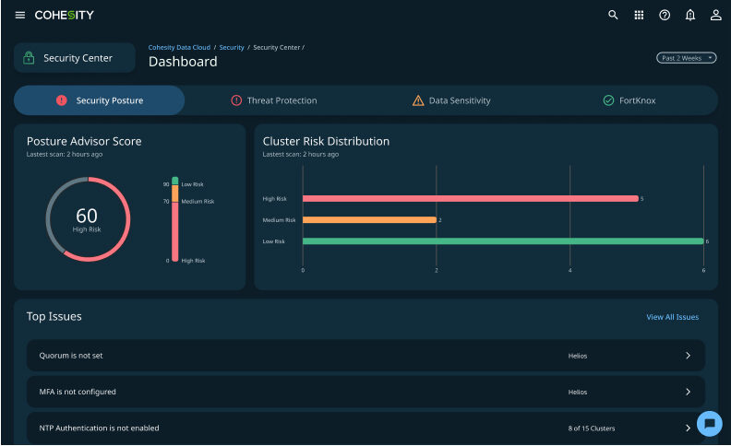Click the High Risk axis label in chart
Image resolution: width=731 pixels, height=446 pixels.
pyautogui.click(x=275, y=199)
